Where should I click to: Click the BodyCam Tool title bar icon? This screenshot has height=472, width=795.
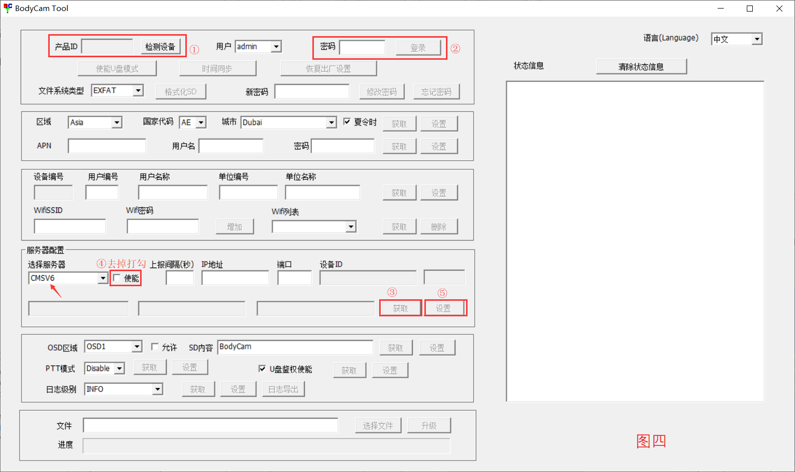pos(8,8)
